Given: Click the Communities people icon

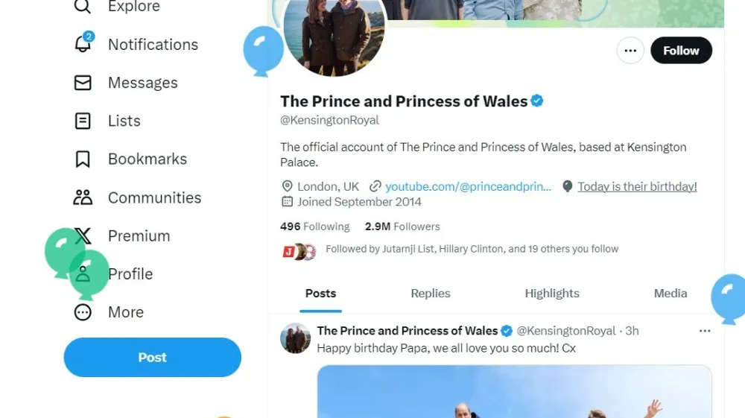Looking at the screenshot, I should point(83,197).
